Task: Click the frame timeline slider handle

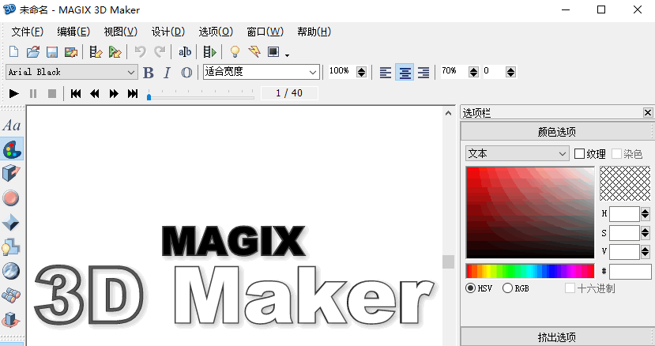Action: (x=149, y=96)
